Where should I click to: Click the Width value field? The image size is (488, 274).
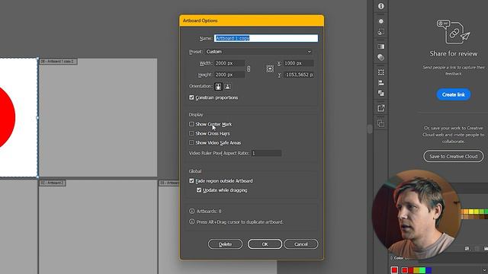230,63
